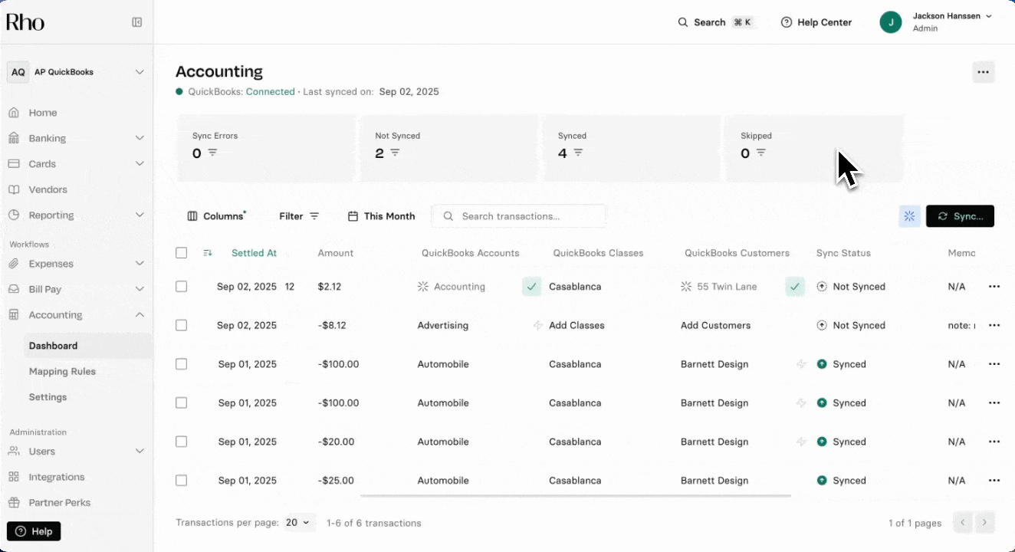This screenshot has width=1015, height=552.
Task: Open the Transactions per page dropdown
Action: coord(298,522)
